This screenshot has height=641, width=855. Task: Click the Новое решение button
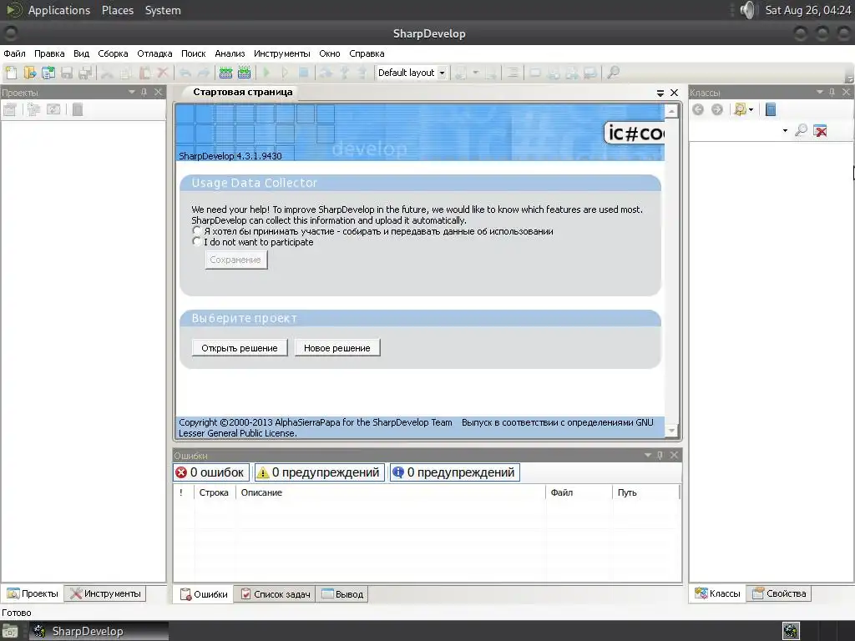337,348
